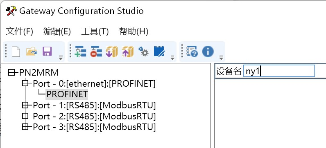Image resolution: width=326 pixels, height=148 pixels.
Task: Expand Port - 1 RS485 ModbusRTU node
Action: [x=25, y=105]
